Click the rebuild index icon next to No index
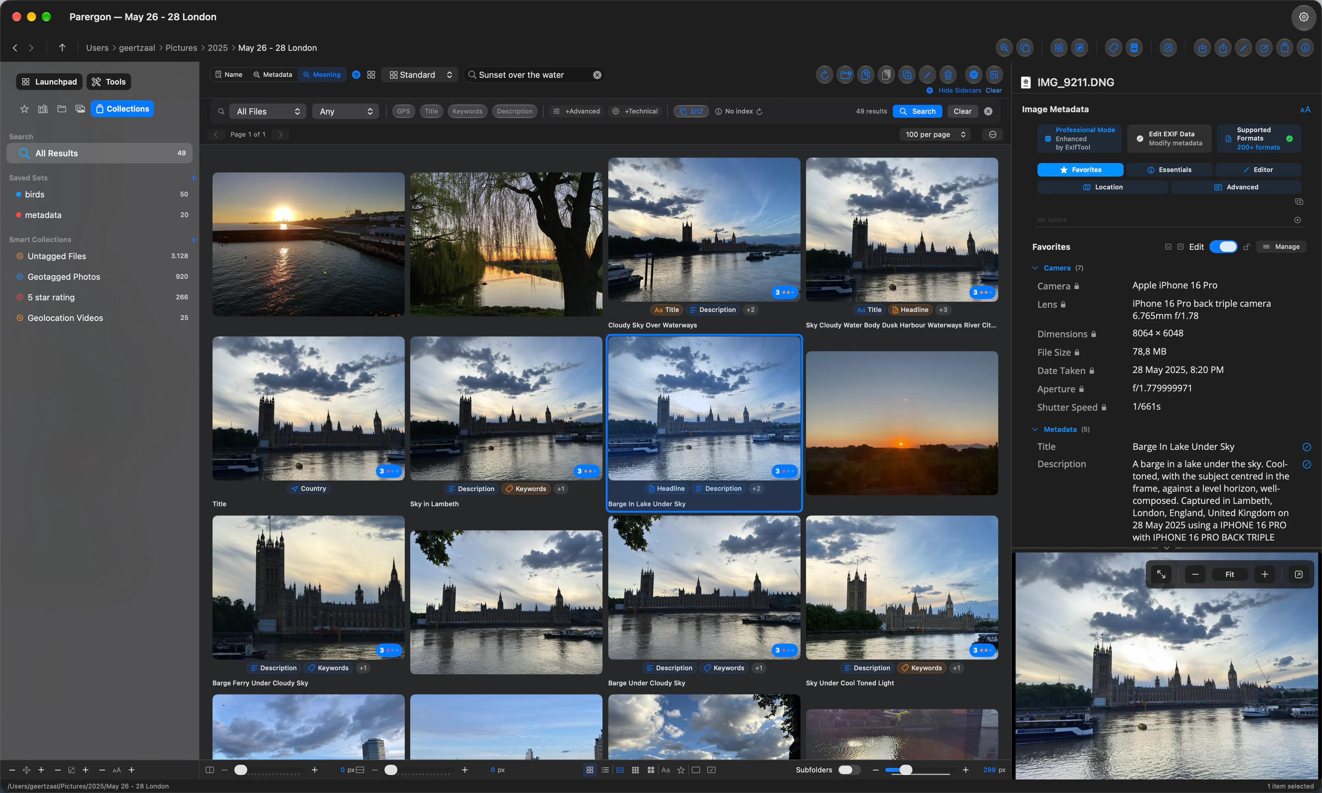 pos(759,112)
